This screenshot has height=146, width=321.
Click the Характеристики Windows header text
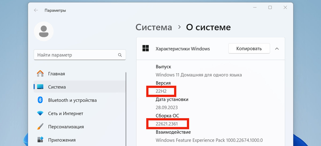click(183, 49)
